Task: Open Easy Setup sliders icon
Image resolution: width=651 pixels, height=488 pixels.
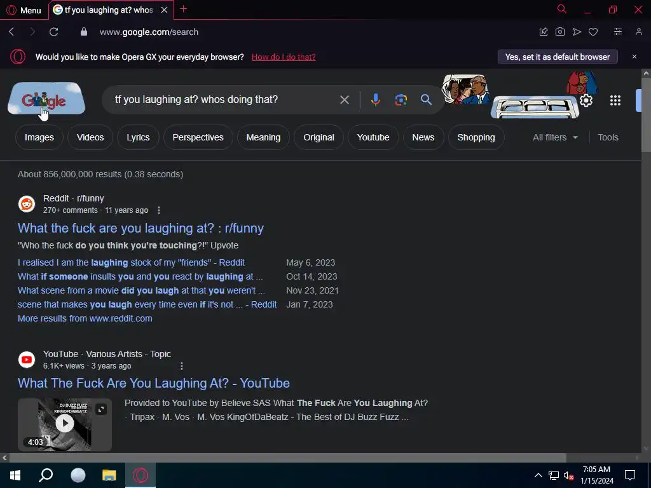Action: click(618, 32)
